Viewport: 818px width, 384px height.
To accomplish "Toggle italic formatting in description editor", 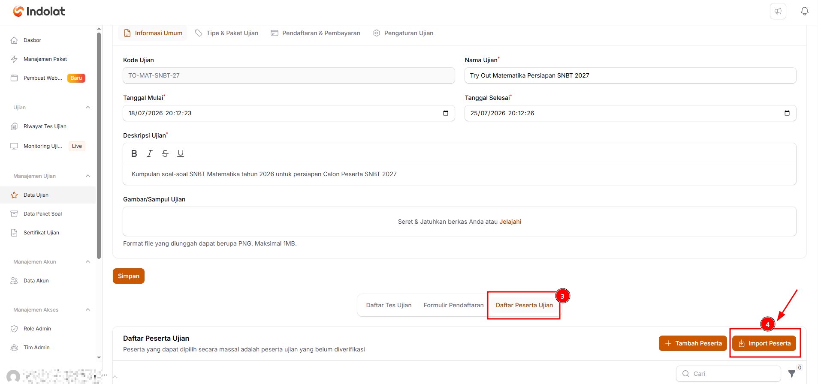I will 150,153.
